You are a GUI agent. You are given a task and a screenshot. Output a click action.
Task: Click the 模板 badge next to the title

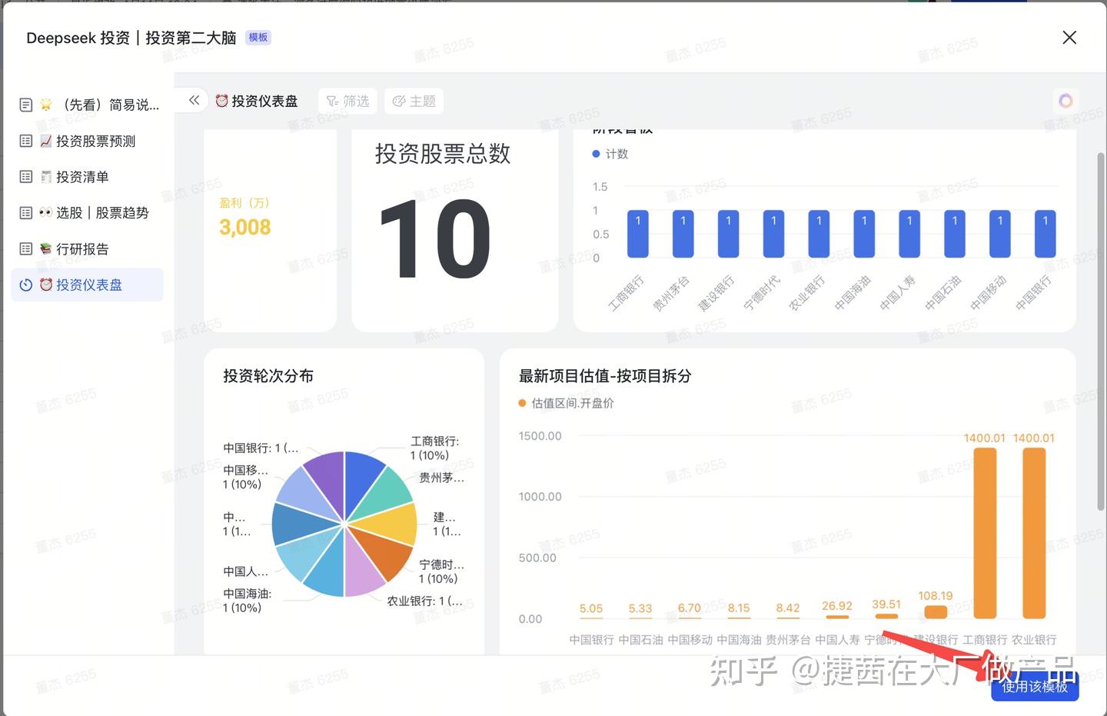258,37
